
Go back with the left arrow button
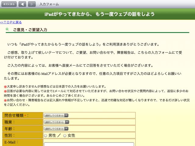pos(22,4)
